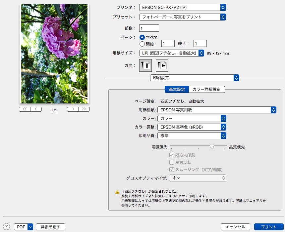The width and height of the screenshot is (285, 232).
Task: Click the 終了 page number field
Action: [200, 44]
